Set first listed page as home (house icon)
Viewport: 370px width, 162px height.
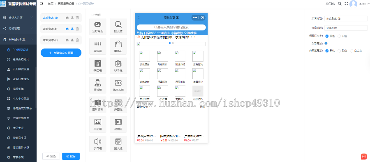point(67,18)
